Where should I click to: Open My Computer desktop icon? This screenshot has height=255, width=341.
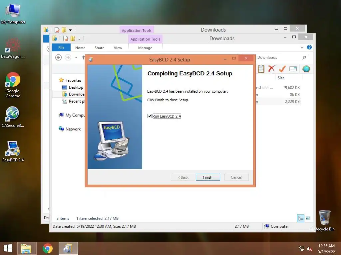pos(13,13)
